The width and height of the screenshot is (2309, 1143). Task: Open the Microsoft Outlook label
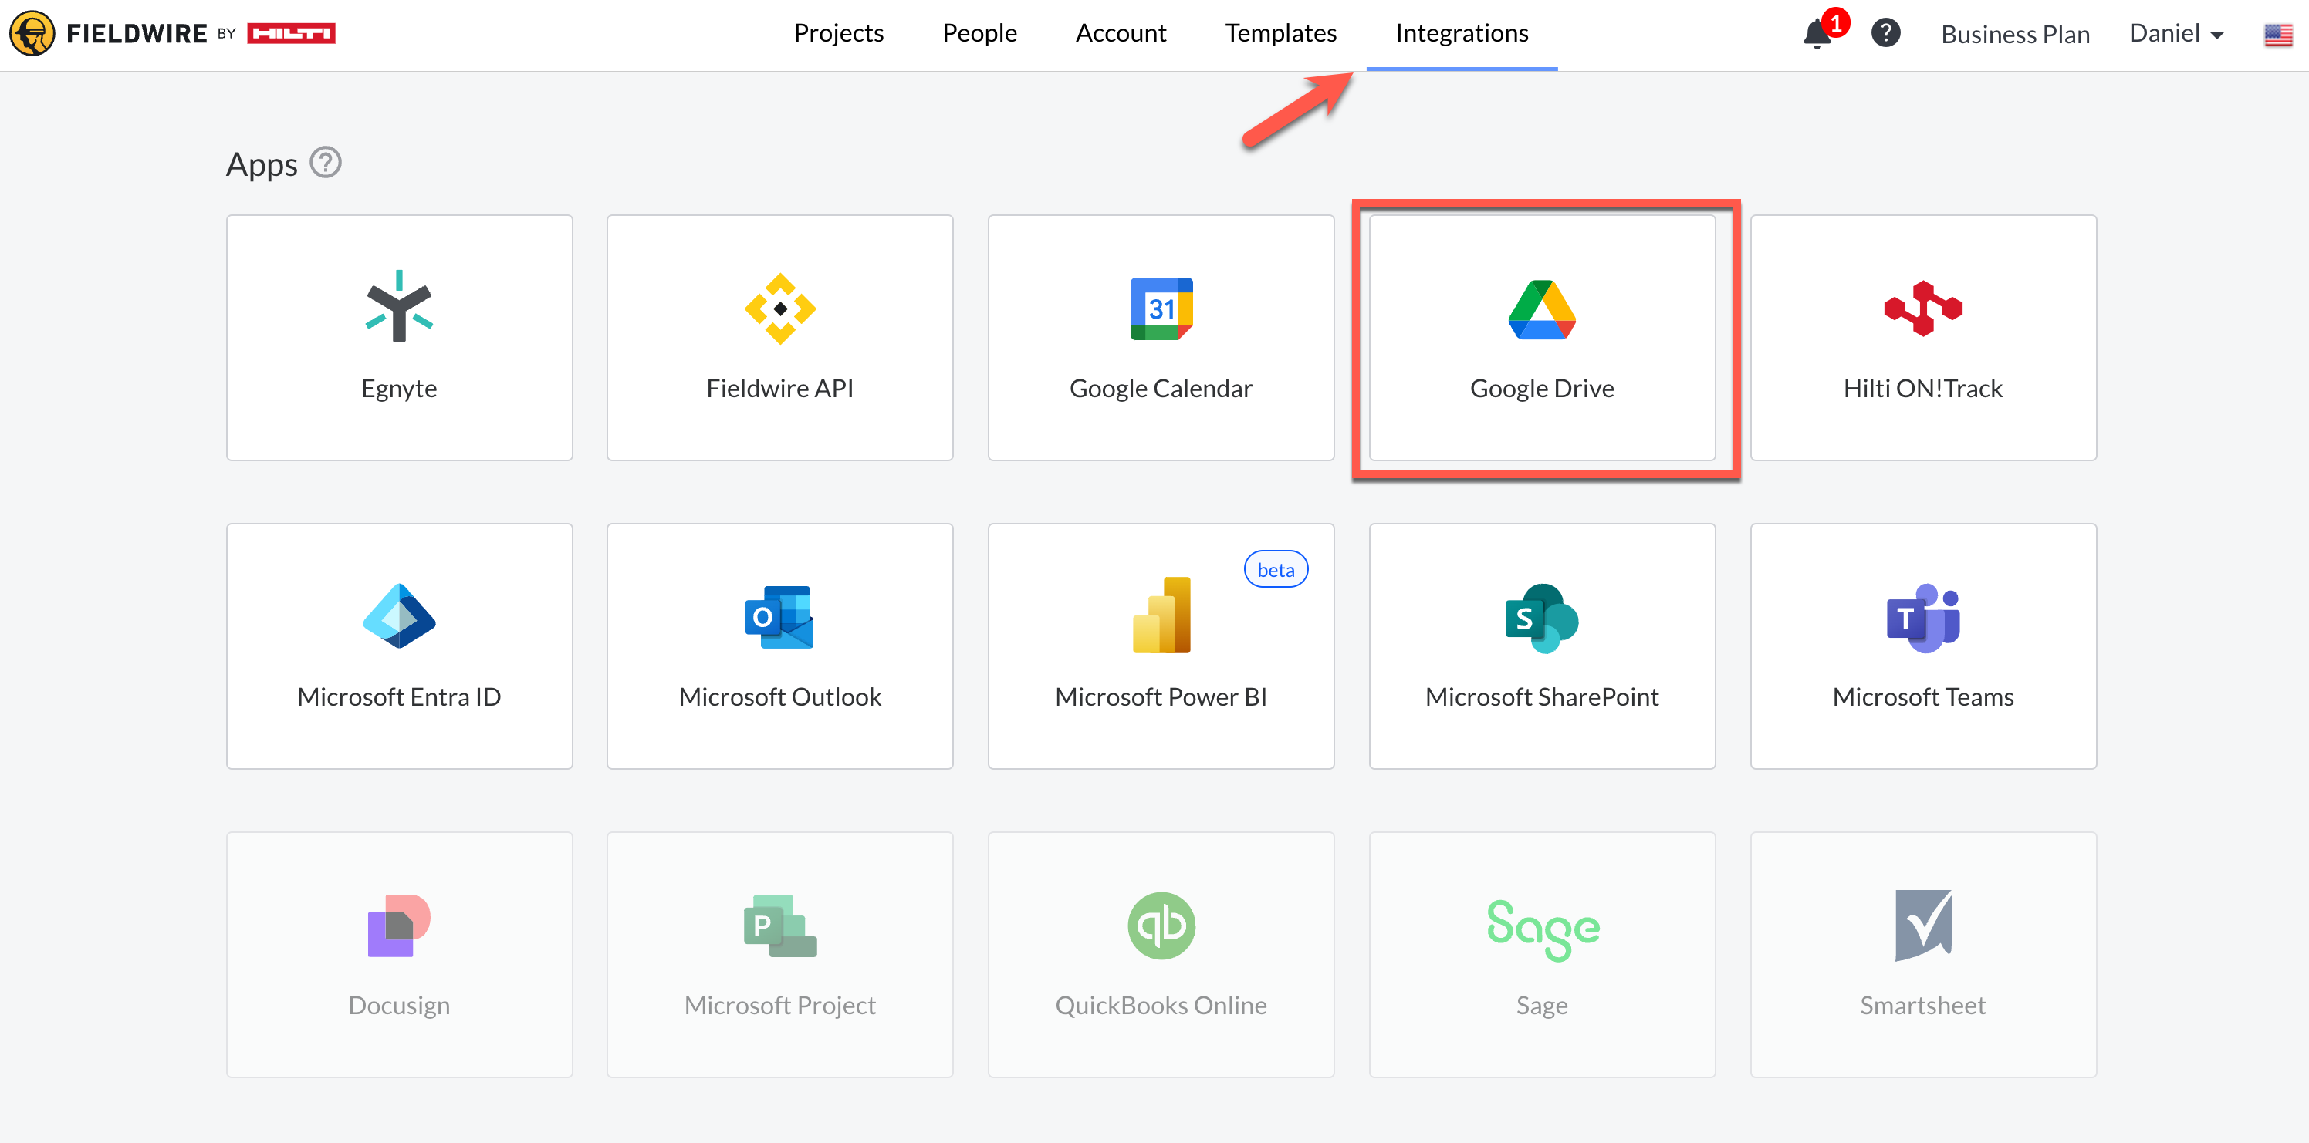pos(779,696)
